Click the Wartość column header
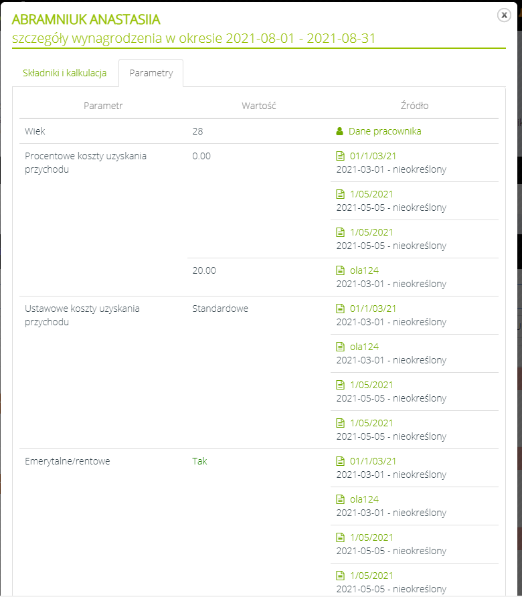Screen dimensions: 522x597 point(259,106)
